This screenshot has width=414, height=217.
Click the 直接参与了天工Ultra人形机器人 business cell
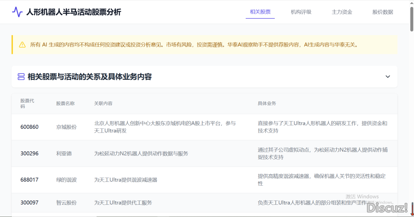322,127
